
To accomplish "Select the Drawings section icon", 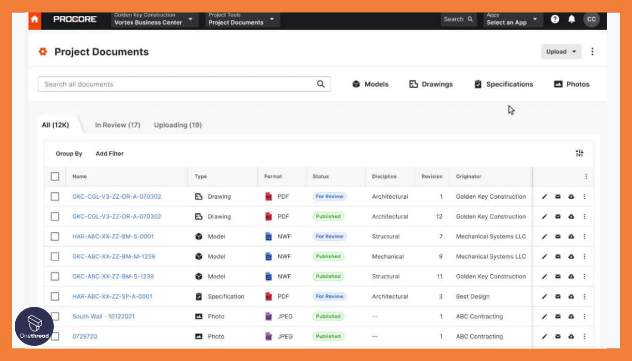I will (414, 84).
